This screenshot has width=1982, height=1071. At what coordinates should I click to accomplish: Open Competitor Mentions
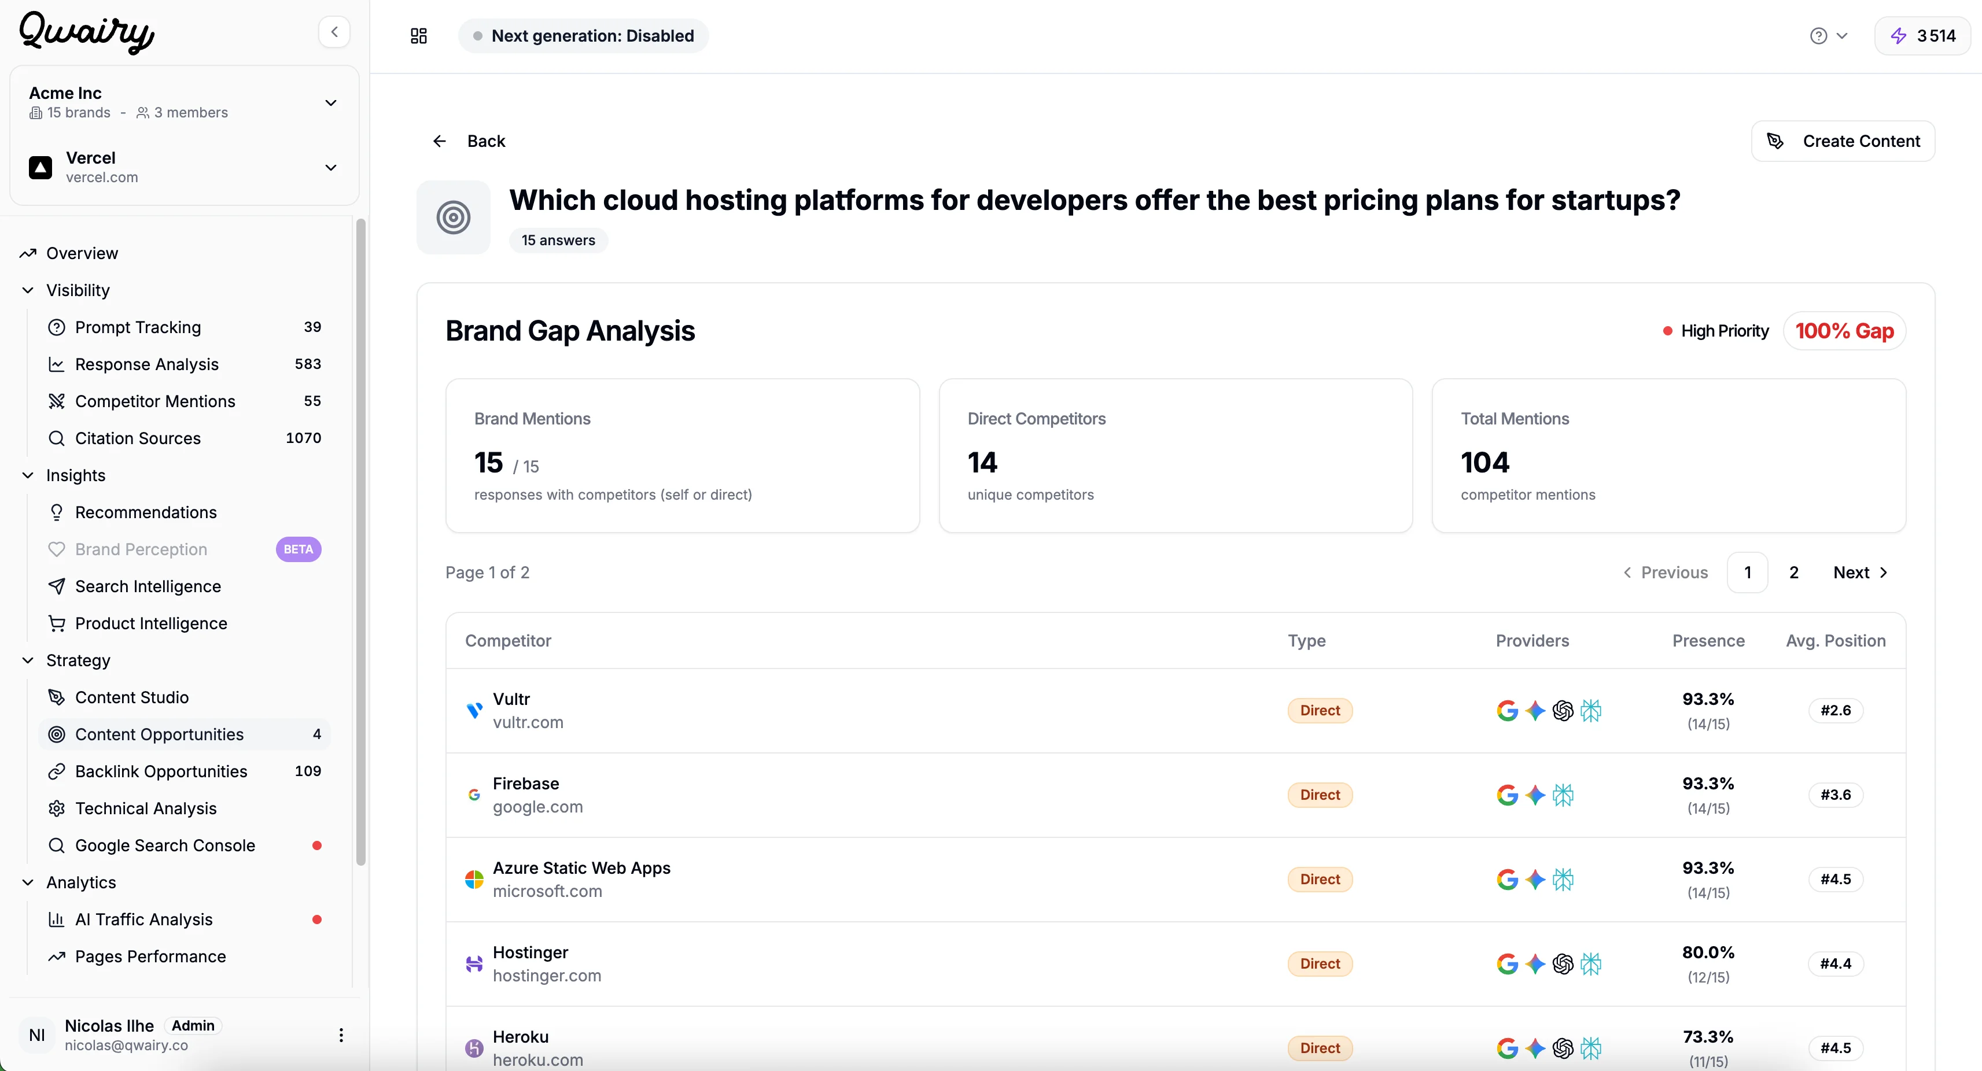(x=156, y=401)
